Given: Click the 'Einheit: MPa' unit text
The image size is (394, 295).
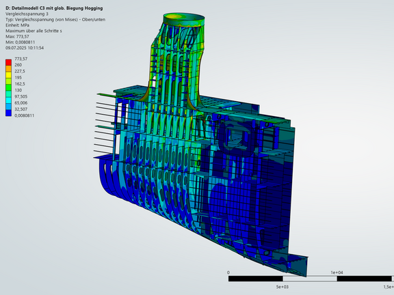Looking at the screenshot, I should point(17,25).
